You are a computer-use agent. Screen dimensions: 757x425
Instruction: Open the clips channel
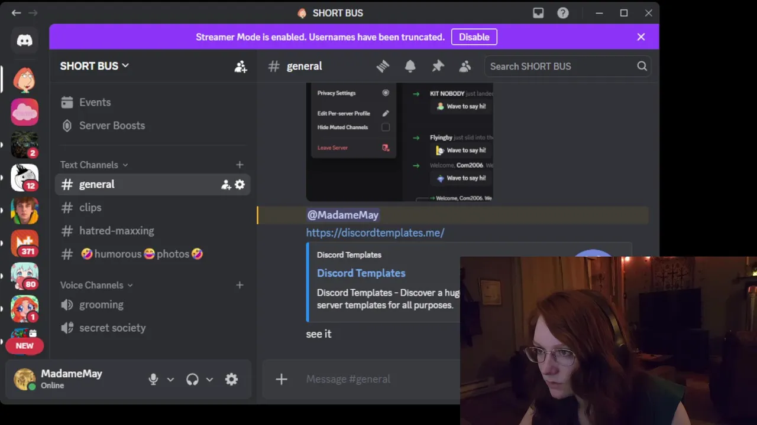pos(153,208)
